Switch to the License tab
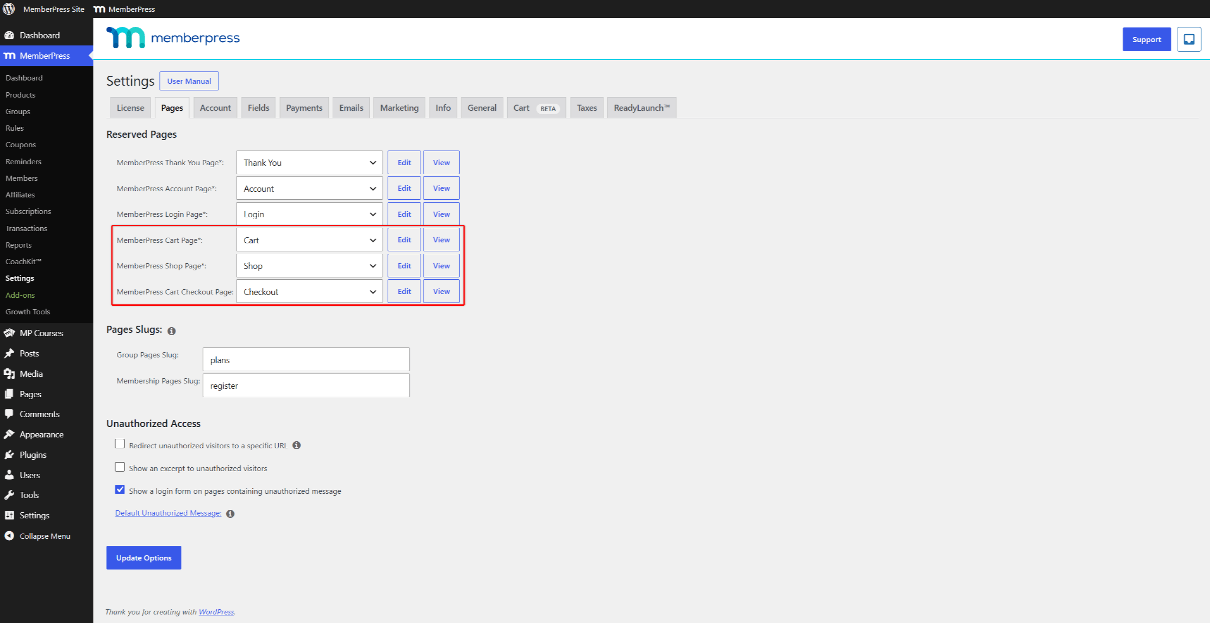The height and width of the screenshot is (623, 1210). pyautogui.click(x=130, y=108)
